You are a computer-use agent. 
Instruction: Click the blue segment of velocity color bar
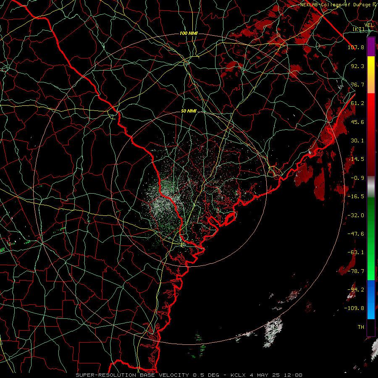tap(371, 299)
